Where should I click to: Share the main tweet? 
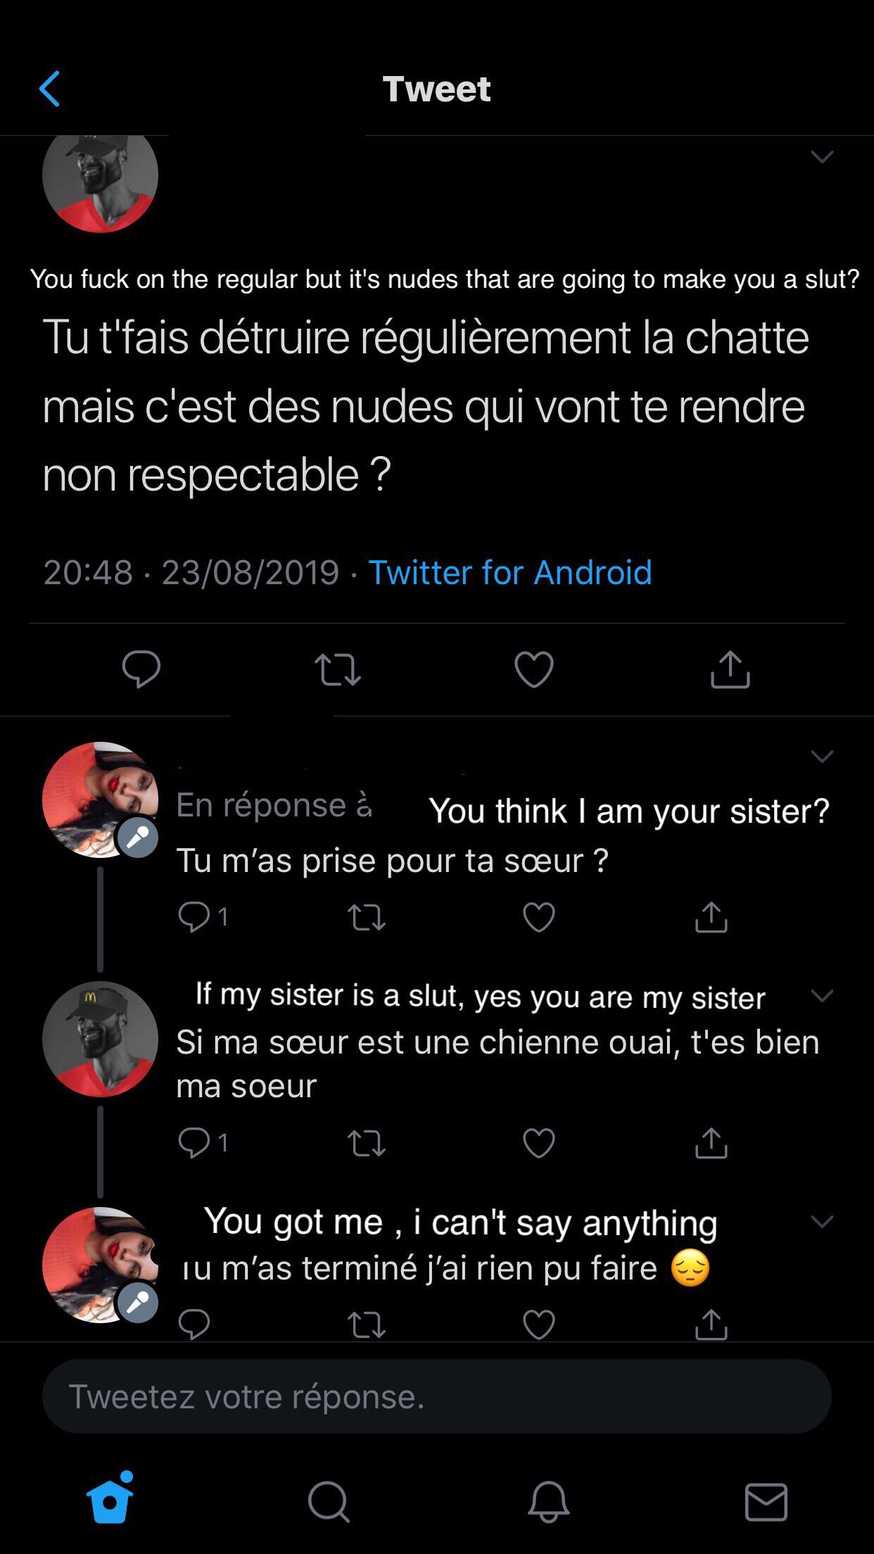(x=730, y=669)
